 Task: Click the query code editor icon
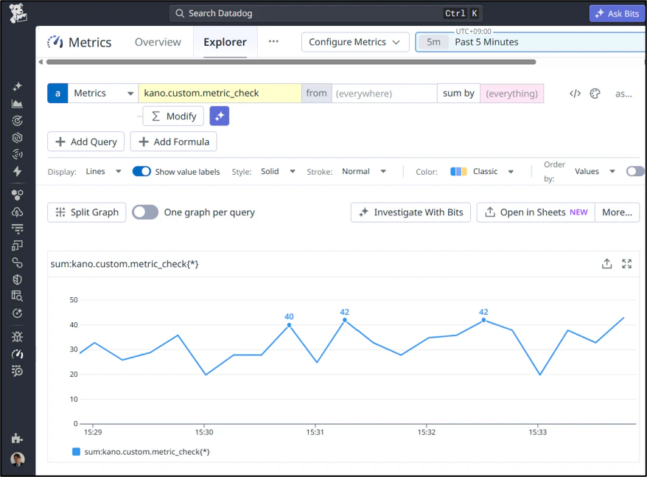coord(575,94)
